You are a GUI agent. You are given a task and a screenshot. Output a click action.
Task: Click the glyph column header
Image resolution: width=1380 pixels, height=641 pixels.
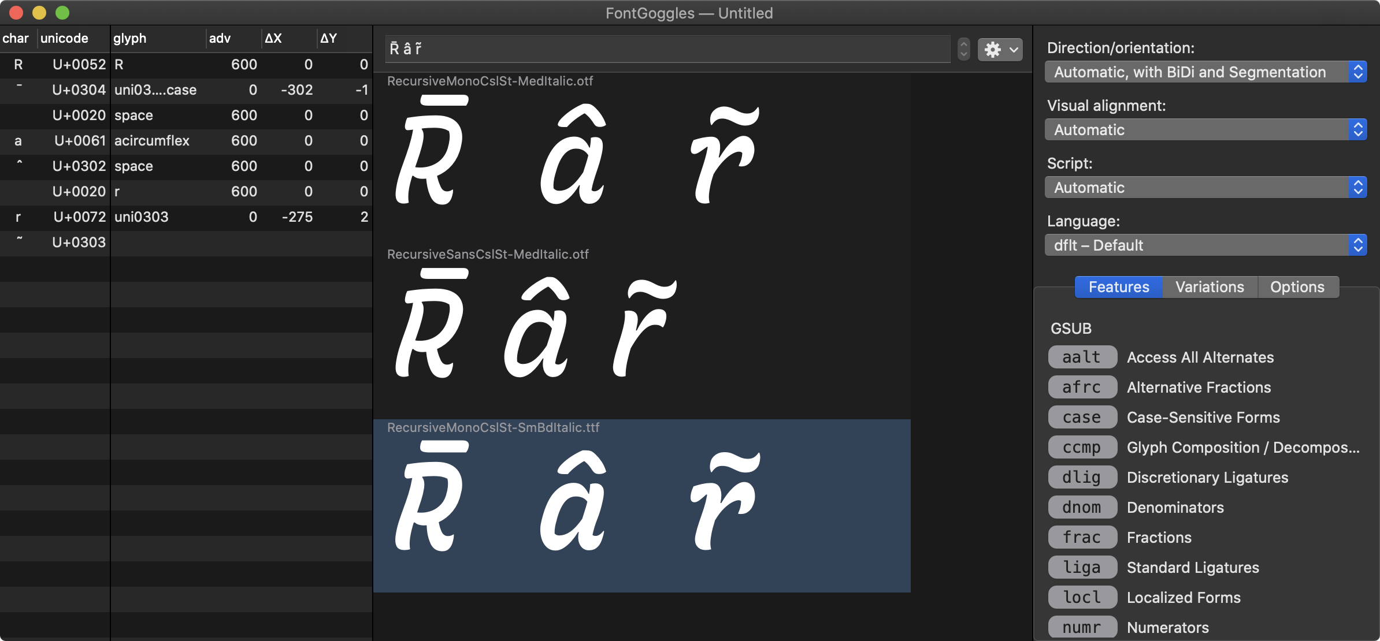coord(158,38)
